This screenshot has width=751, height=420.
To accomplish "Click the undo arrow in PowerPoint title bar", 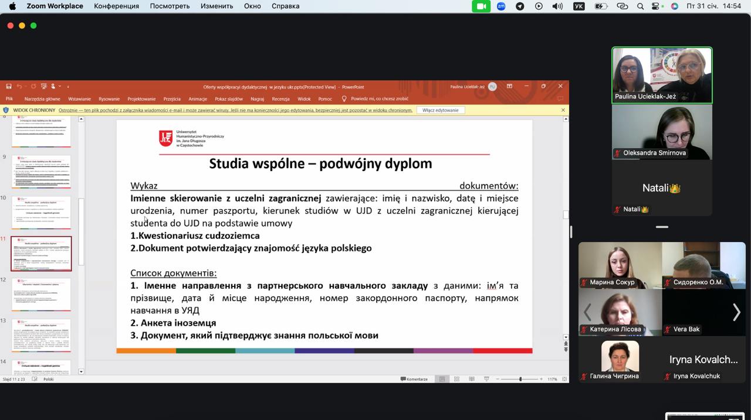I will coord(19,86).
